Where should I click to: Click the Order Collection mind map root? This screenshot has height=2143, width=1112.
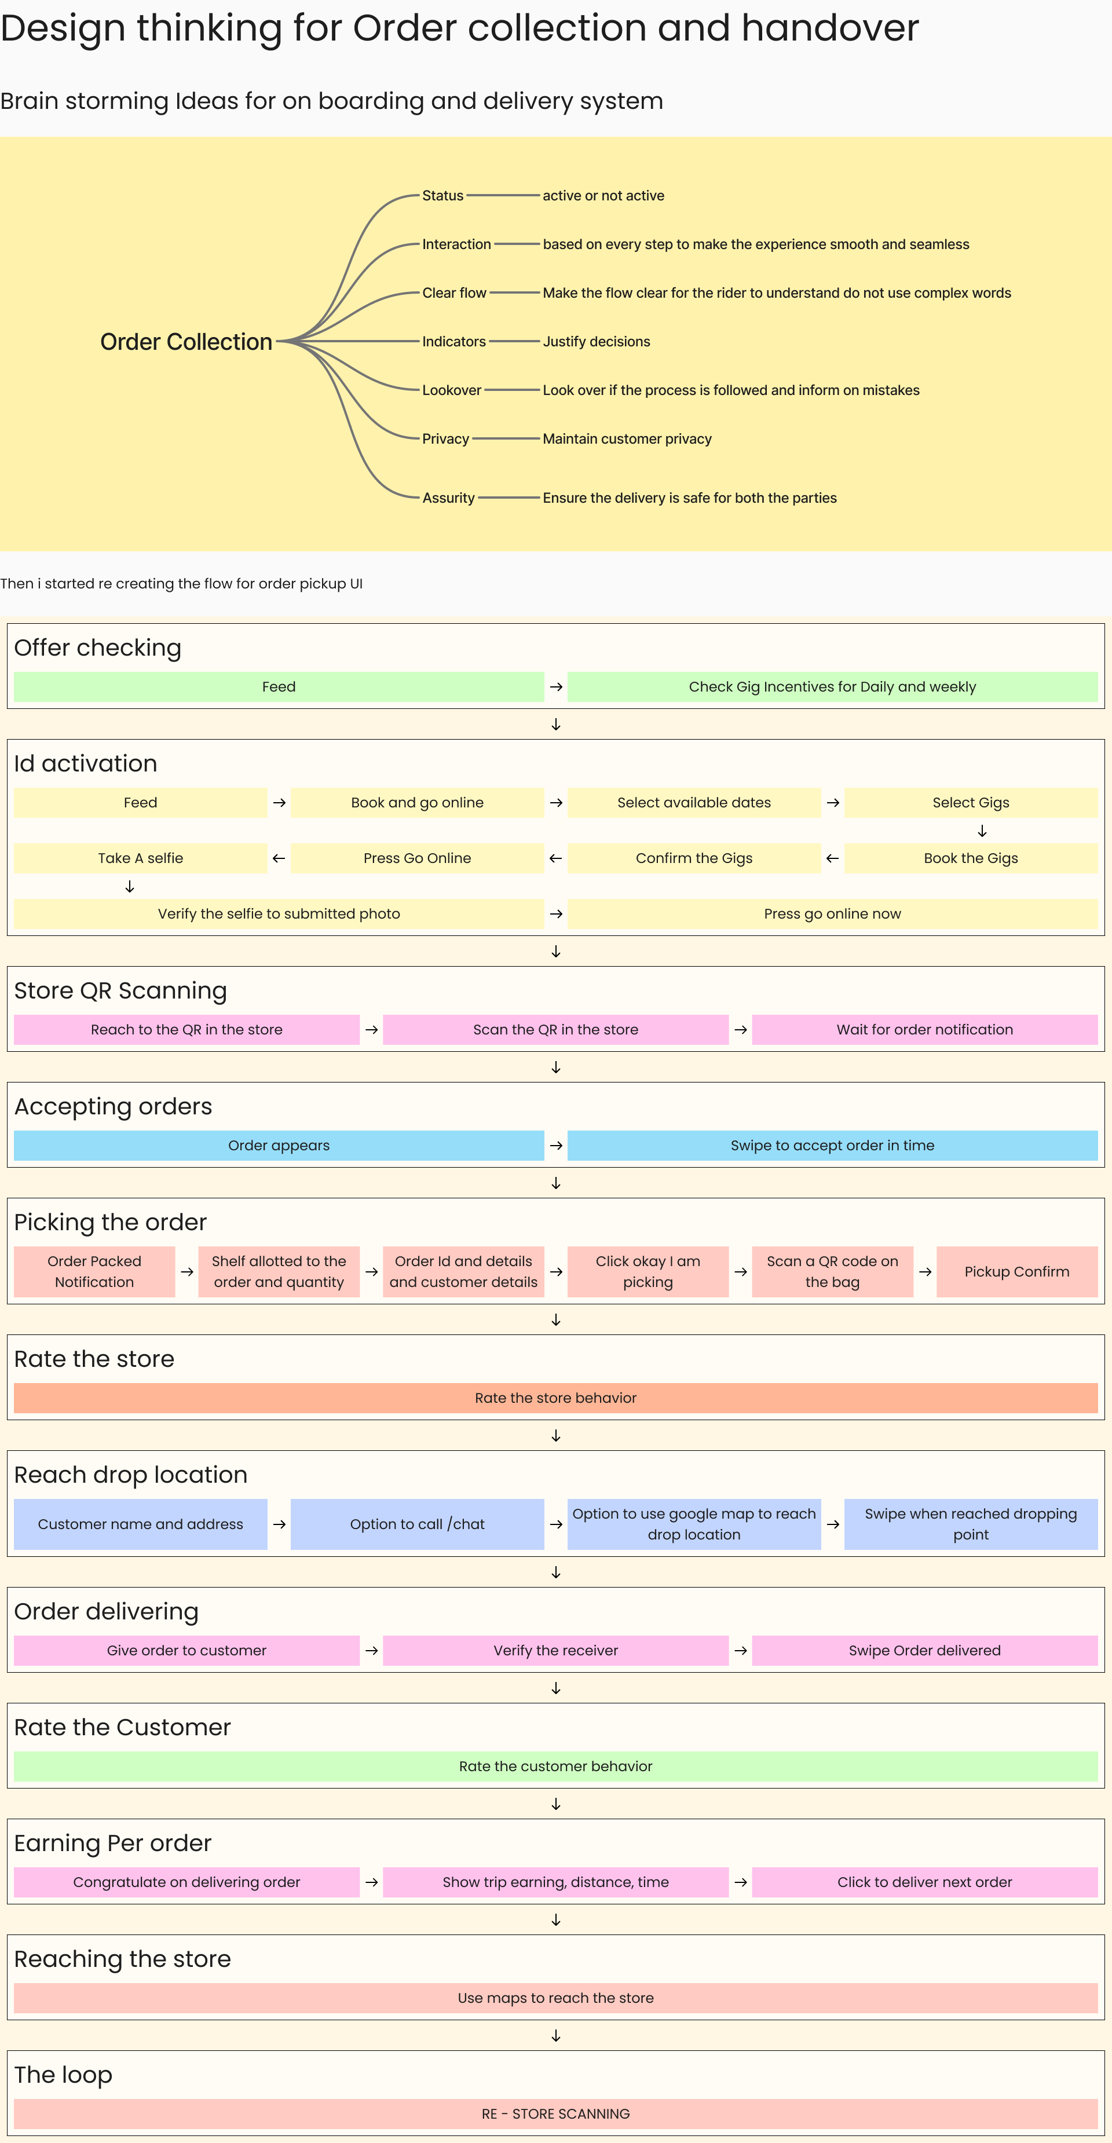pos(186,342)
